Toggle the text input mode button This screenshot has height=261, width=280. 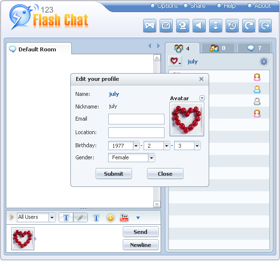[x=66, y=217]
